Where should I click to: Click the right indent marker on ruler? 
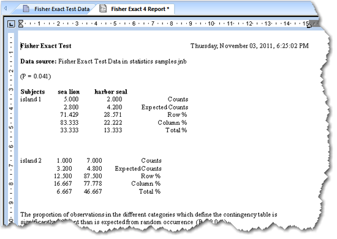click(309, 25)
